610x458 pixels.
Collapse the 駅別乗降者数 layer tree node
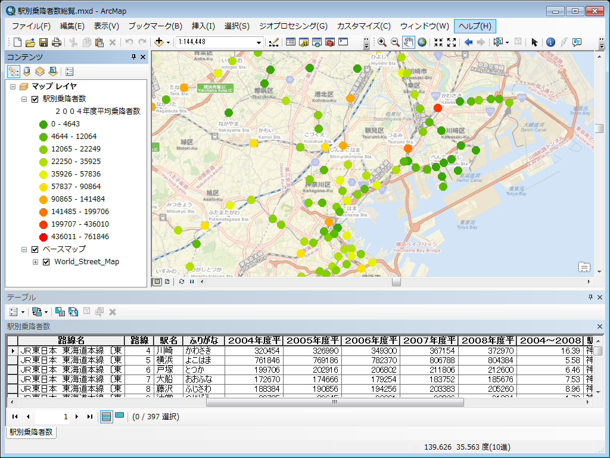click(24, 99)
